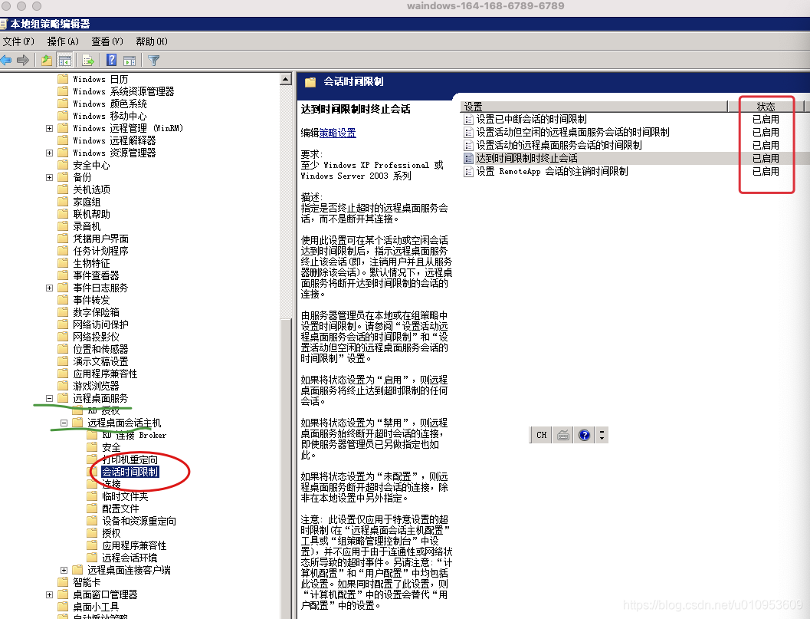The width and height of the screenshot is (810, 619).
Task: Toggle the show/hide console tree icon
Action: coord(64,61)
